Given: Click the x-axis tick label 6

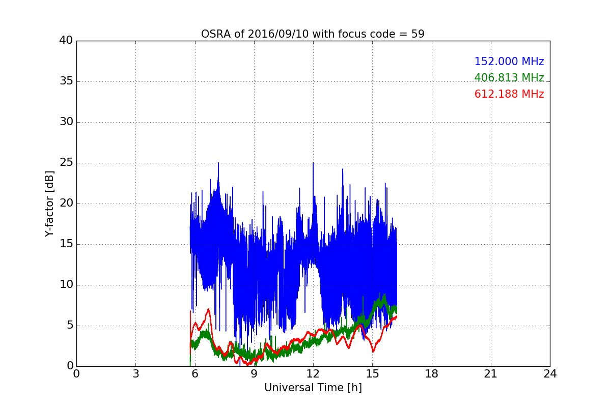Looking at the screenshot, I should (195, 374).
